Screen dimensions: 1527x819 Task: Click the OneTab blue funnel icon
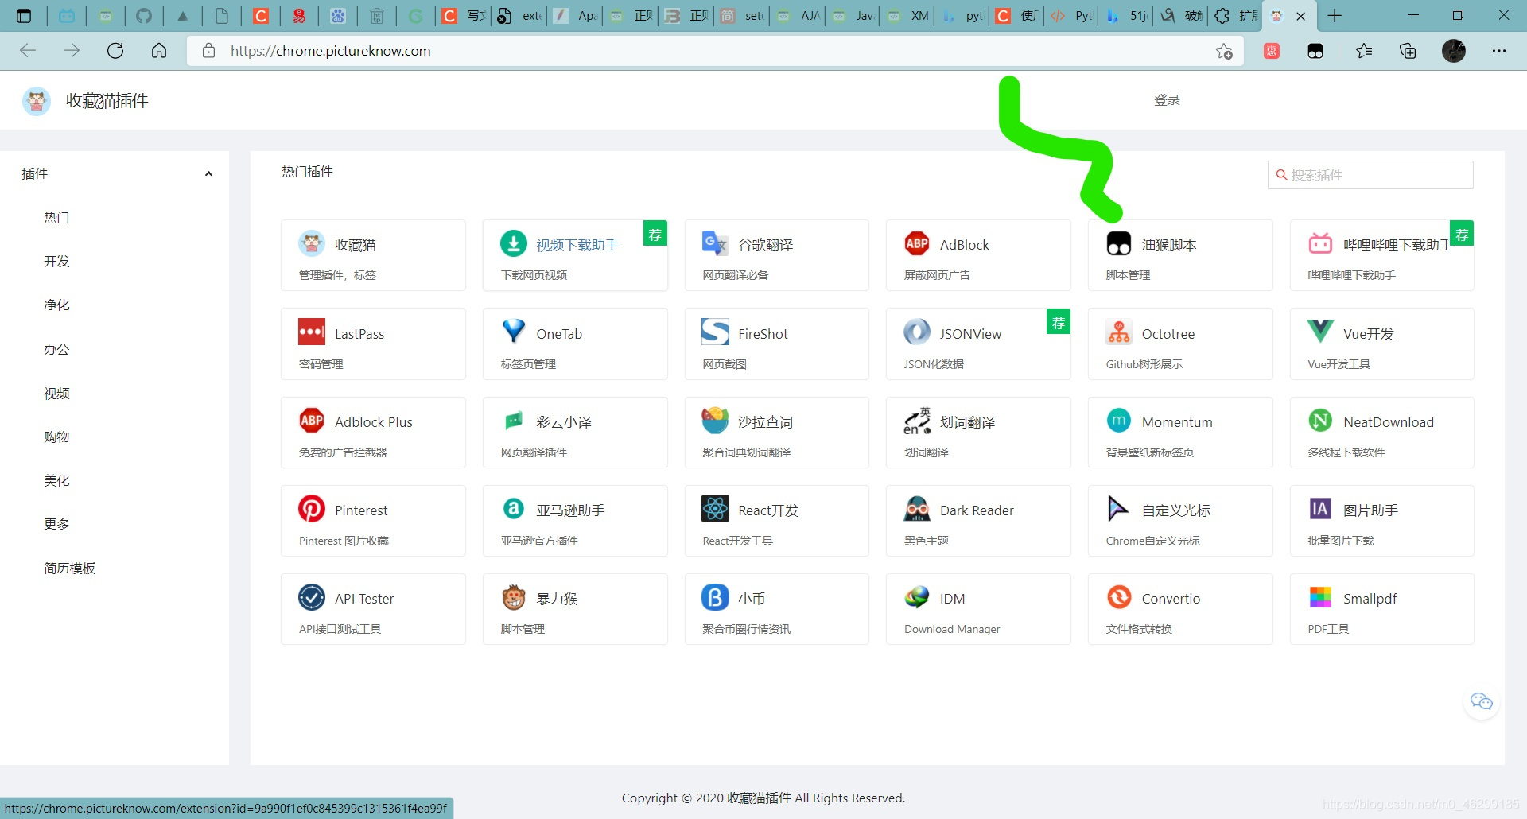coord(514,332)
